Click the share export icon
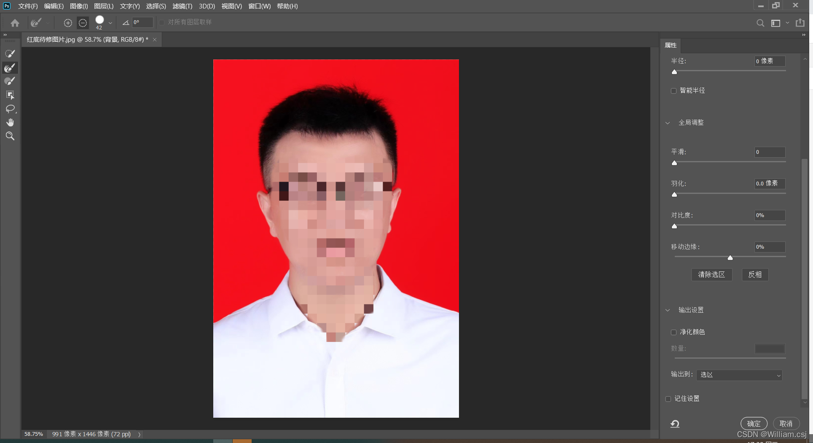Screen dimensions: 813x443 tap(800, 23)
